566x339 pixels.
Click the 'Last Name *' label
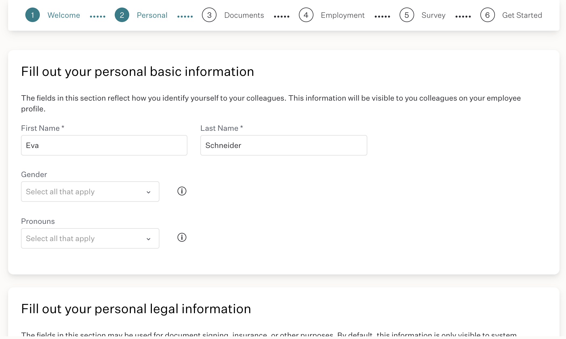click(222, 128)
